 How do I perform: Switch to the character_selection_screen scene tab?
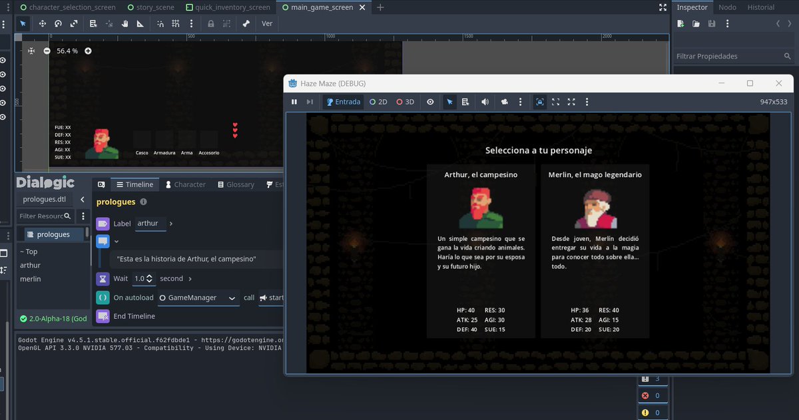67,7
